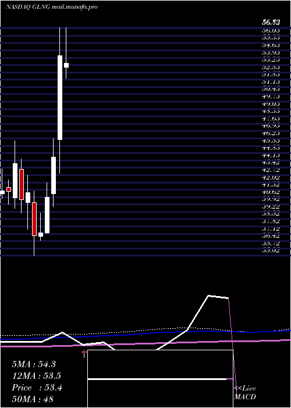Click the NASDAQ GLNG mail.munafa.pro title text
291x408 pixels.
51,7
